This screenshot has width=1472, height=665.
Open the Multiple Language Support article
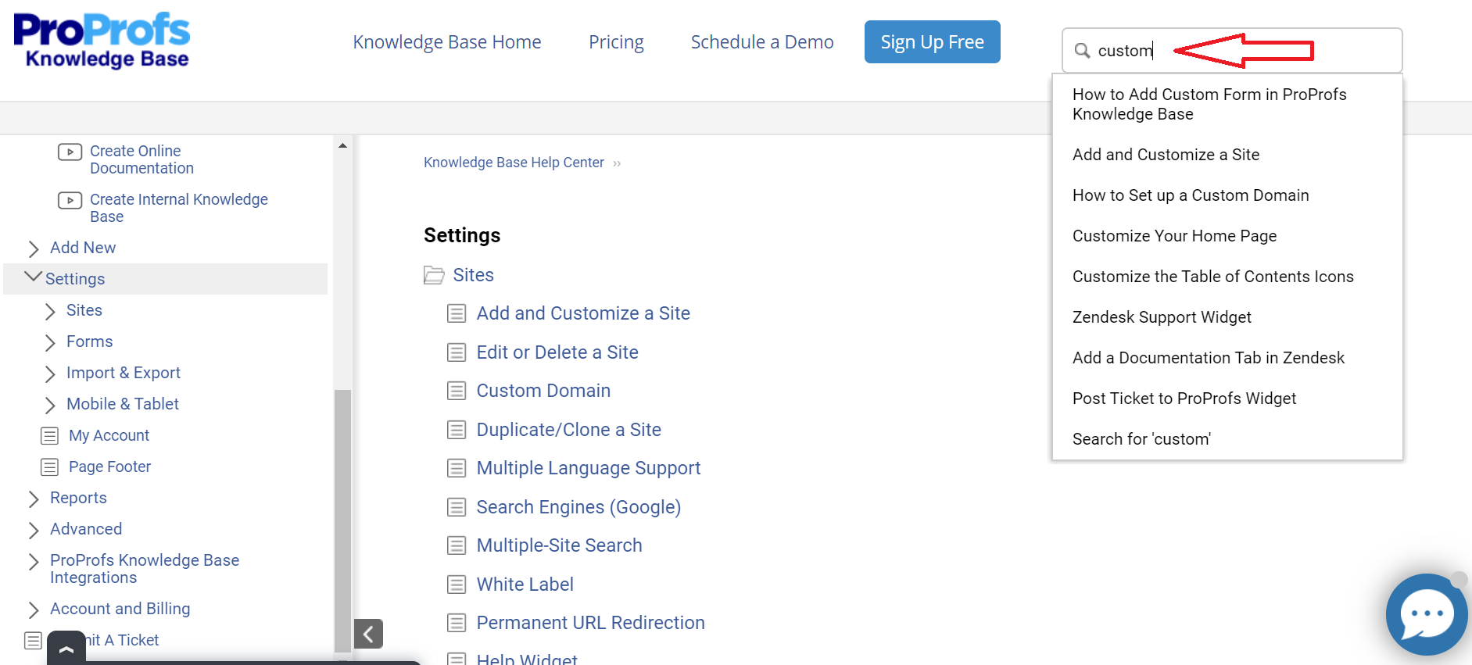point(588,468)
